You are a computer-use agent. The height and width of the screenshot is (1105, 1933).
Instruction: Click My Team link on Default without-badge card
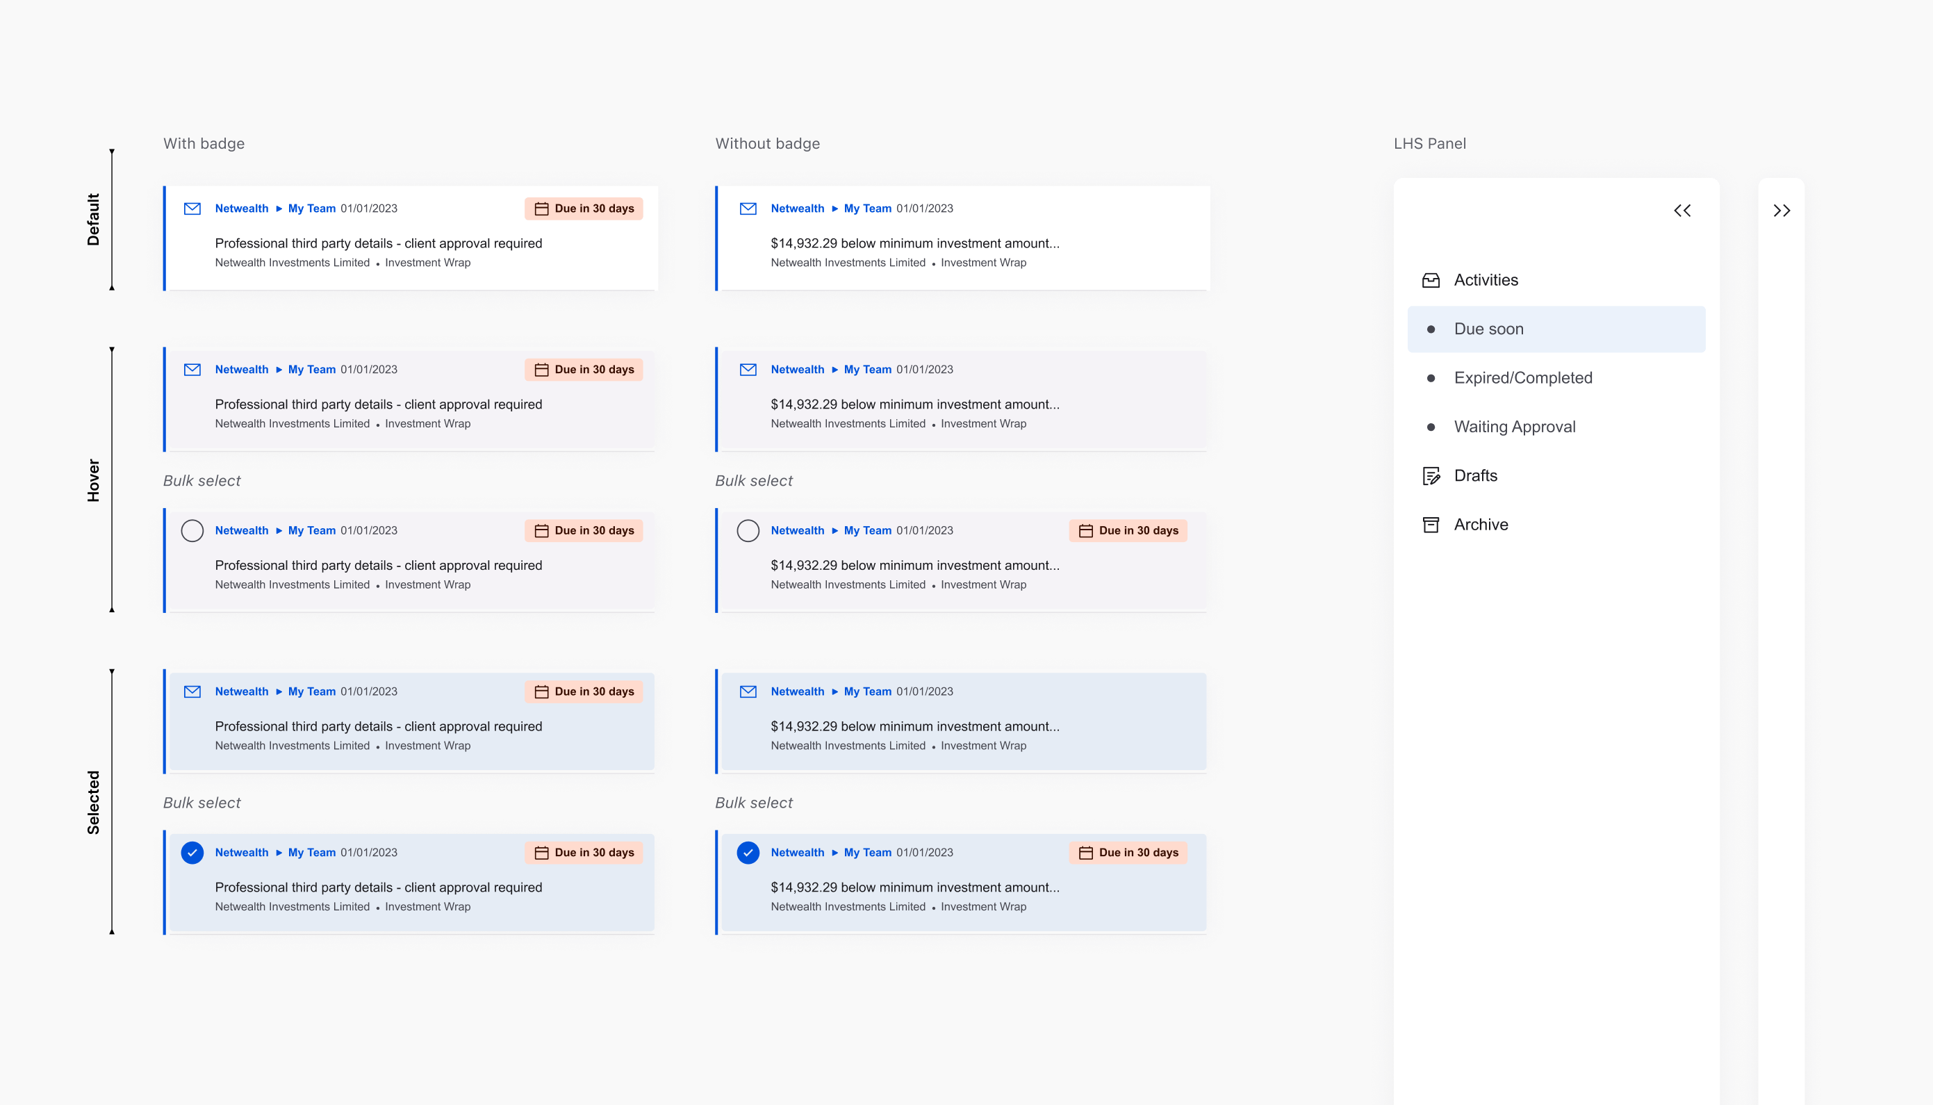867,208
